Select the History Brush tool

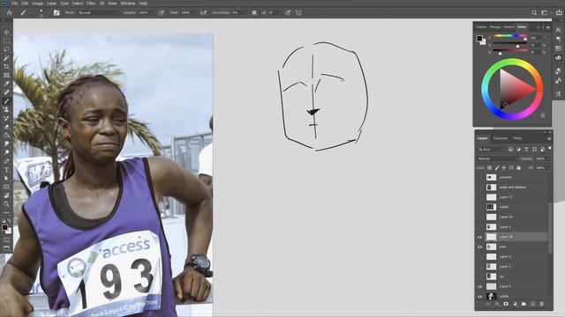coord(6,119)
